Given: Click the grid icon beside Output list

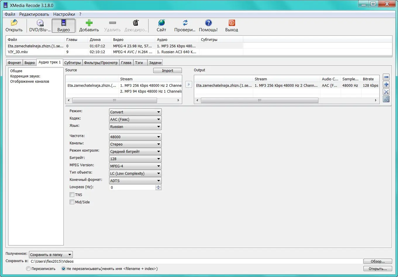Looking at the screenshot, I should (386, 99).
